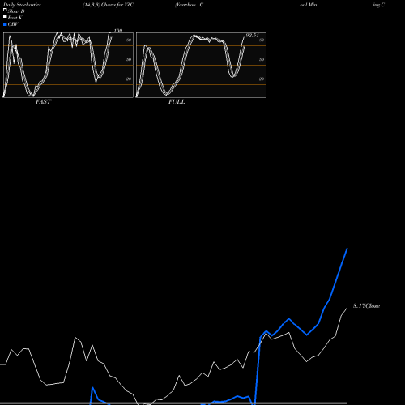Open the FAST stochastic chart panel
The width and height of the screenshot is (405, 405).
coord(68,65)
